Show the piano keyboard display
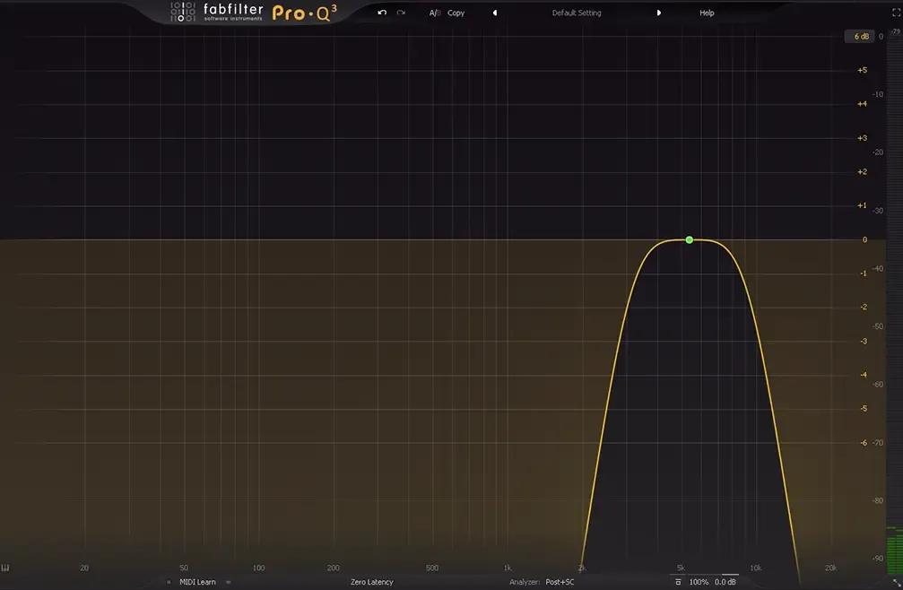903x590 pixels. click(x=5, y=568)
